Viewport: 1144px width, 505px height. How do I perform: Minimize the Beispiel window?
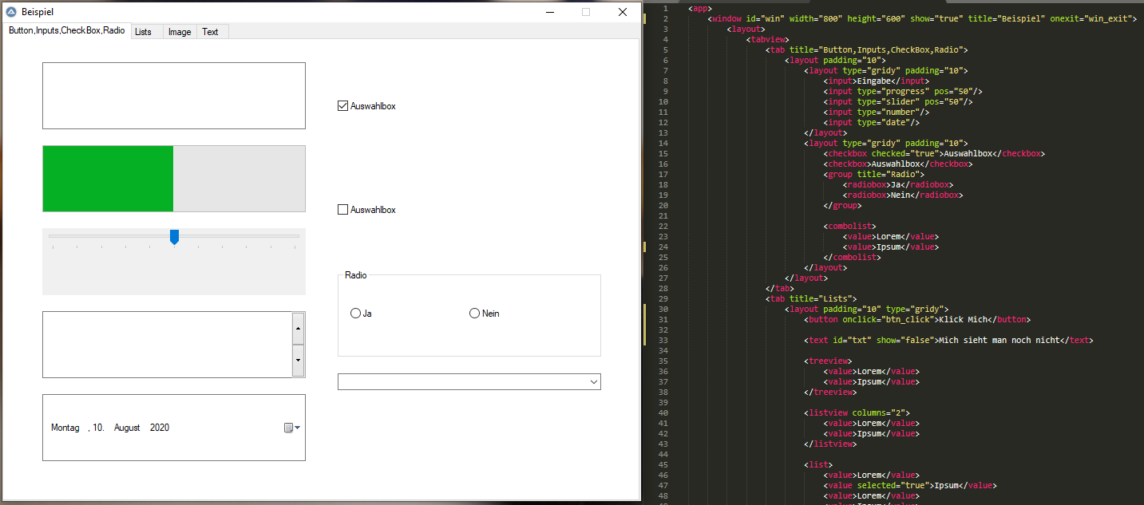tap(549, 12)
